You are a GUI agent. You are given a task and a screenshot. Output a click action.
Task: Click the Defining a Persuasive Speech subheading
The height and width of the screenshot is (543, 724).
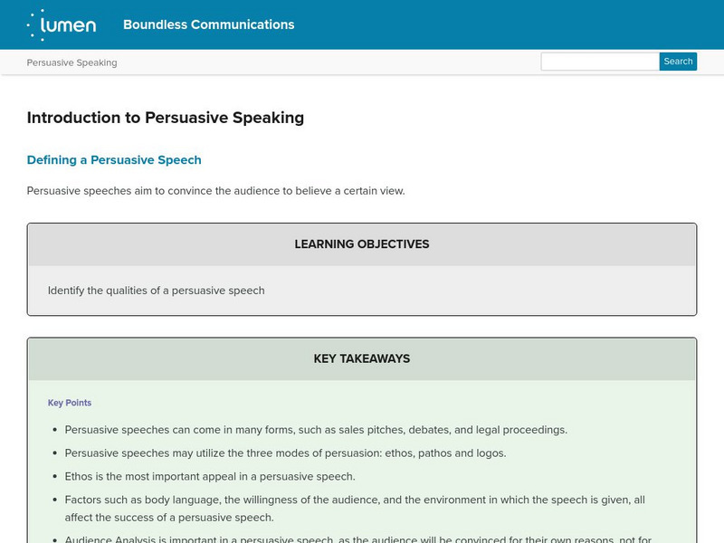114,160
